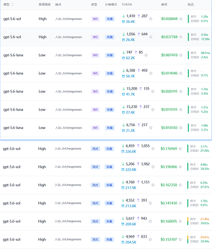Screen dimensions: 212x249
Task: Click token info icon after 1,056 / 644
Action: pyautogui.click(x=151, y=37)
